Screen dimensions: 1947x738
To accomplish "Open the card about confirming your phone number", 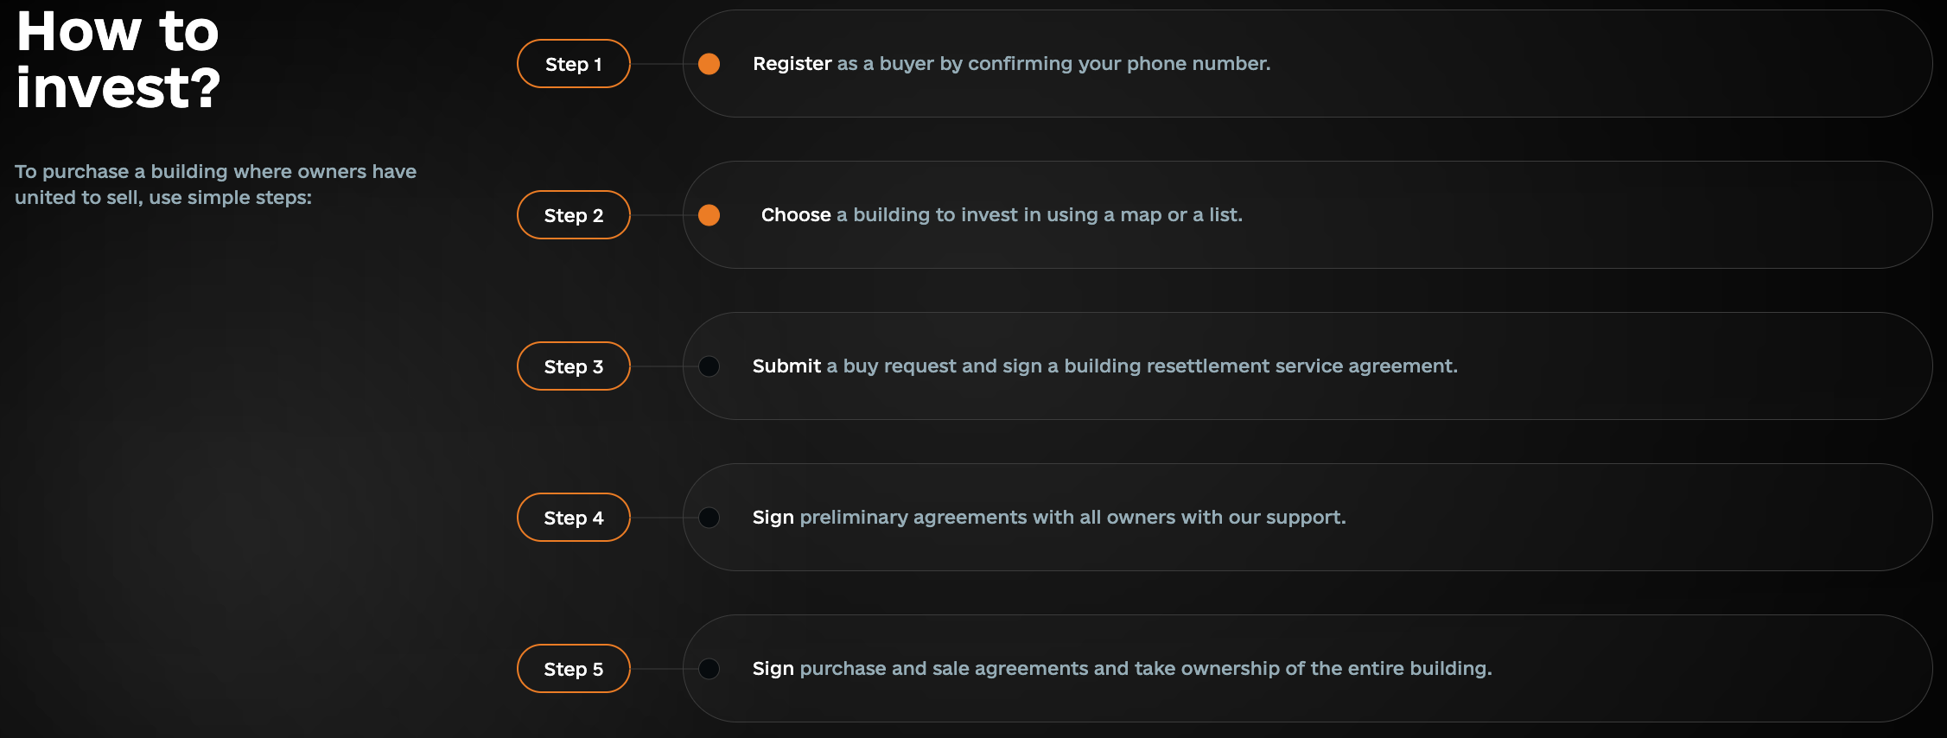I will point(1308,64).
